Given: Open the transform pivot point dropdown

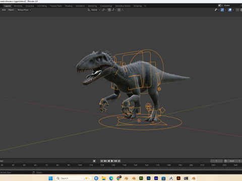Looking at the screenshot, I should pos(104,10).
